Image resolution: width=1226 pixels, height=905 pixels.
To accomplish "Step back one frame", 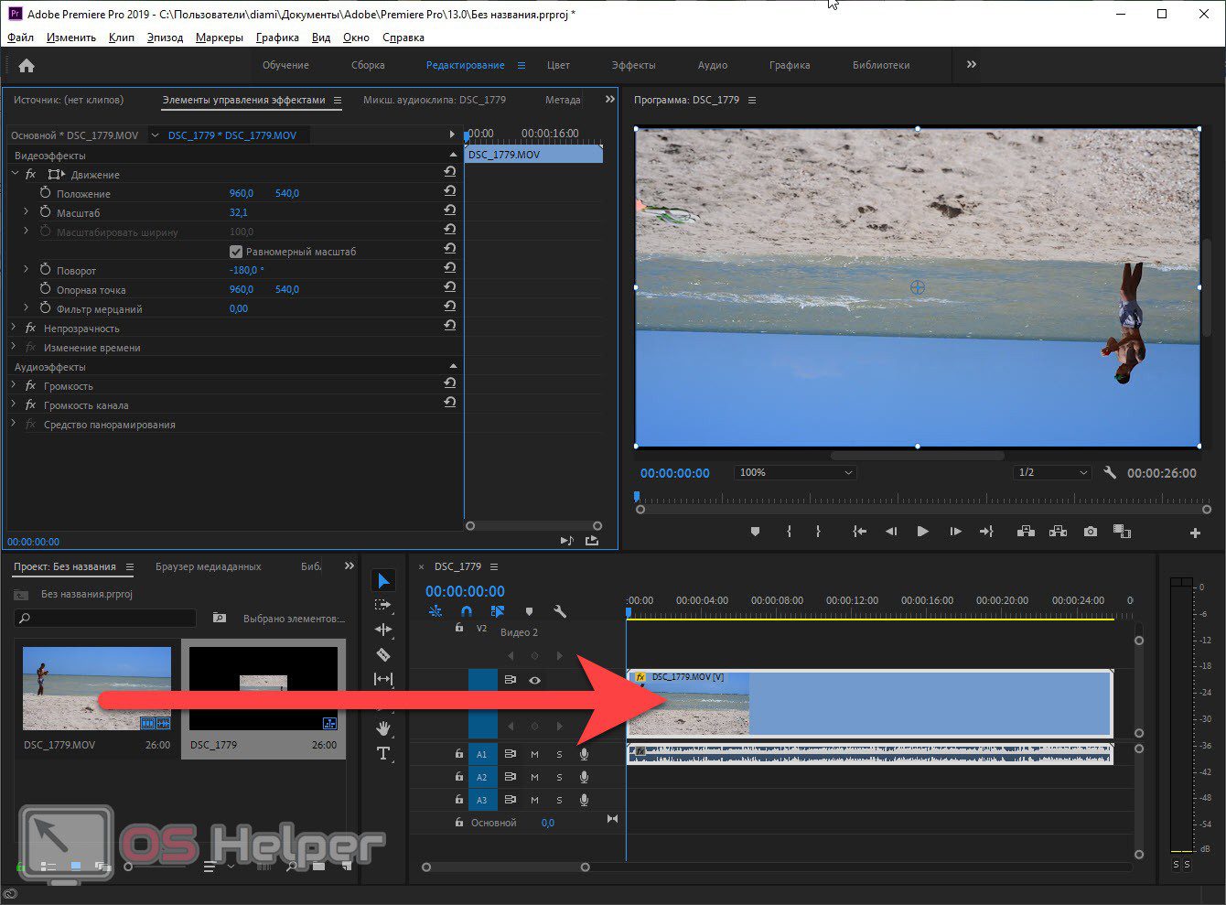I will click(x=891, y=532).
